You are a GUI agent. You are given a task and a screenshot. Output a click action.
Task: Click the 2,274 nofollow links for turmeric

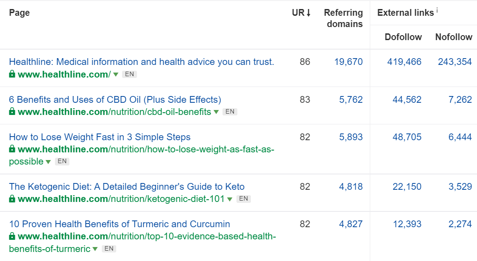(x=460, y=224)
